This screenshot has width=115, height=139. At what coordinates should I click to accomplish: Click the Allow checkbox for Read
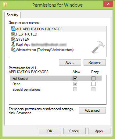(75, 84)
